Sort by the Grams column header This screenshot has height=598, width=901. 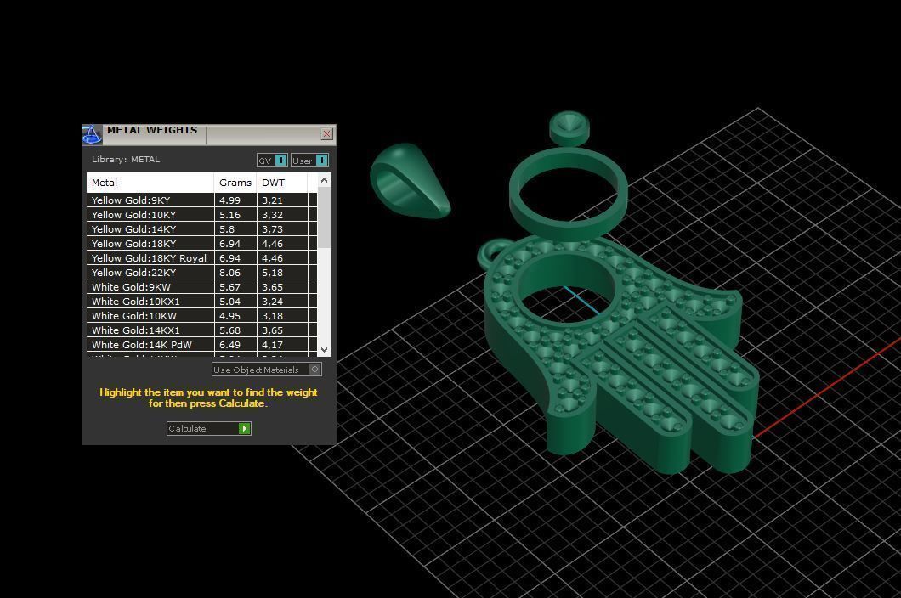point(235,183)
